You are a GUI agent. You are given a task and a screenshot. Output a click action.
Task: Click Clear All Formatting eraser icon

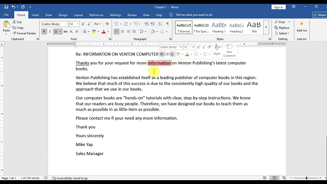click(107, 24)
